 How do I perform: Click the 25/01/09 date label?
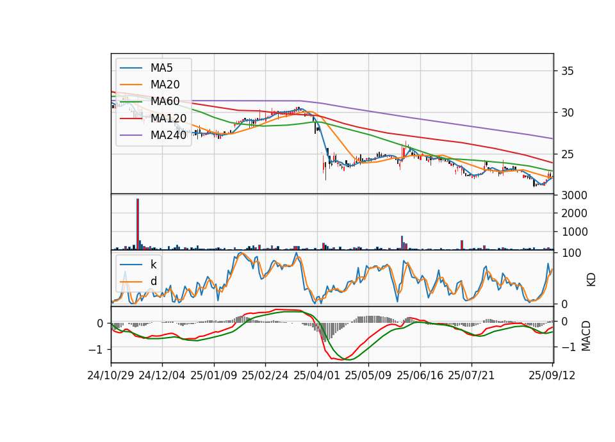[x=214, y=375]
